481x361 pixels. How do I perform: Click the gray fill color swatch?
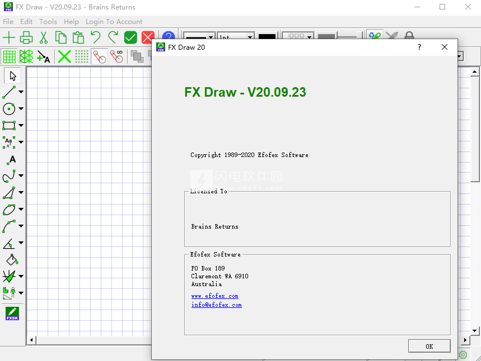coord(326,36)
